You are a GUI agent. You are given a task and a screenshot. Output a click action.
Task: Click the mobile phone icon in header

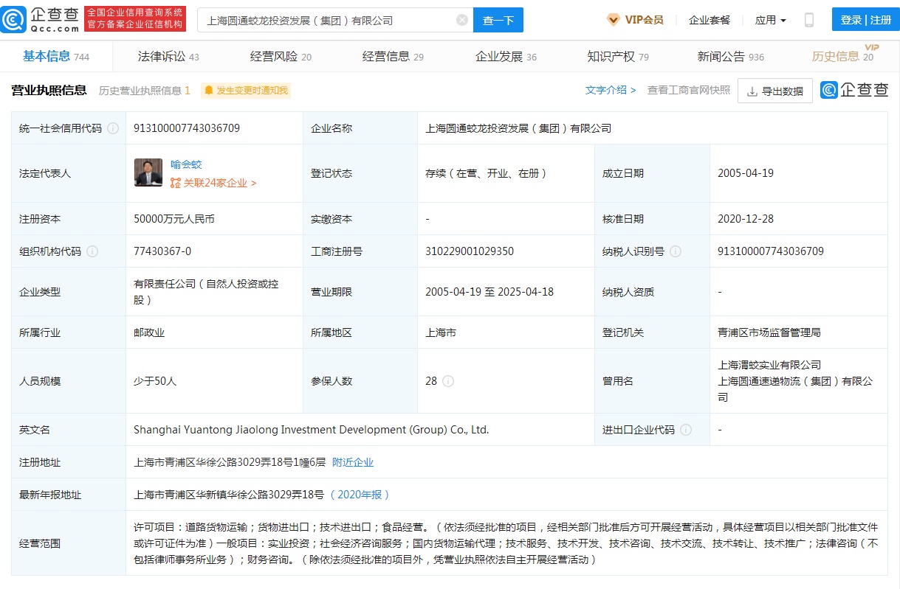coord(808,20)
